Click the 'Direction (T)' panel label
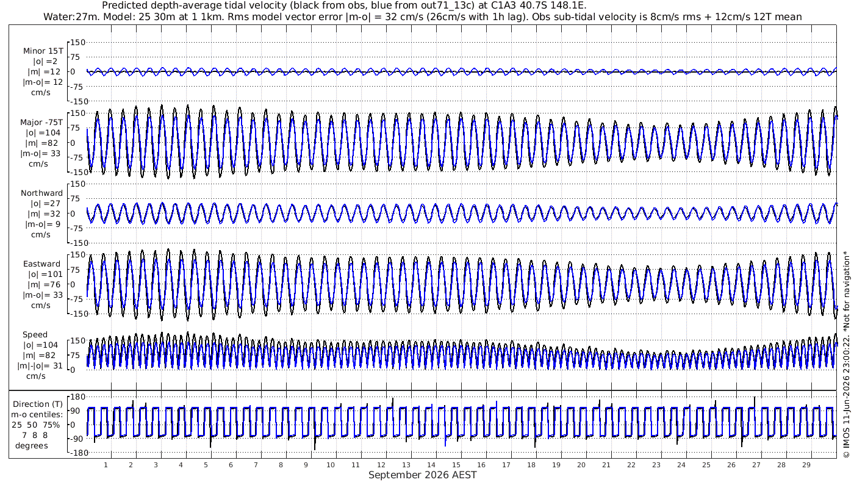 pos(39,404)
